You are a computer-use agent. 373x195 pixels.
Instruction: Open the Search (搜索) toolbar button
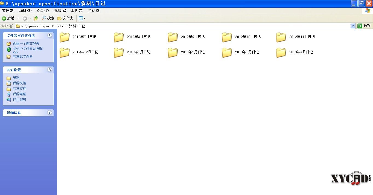click(48, 18)
